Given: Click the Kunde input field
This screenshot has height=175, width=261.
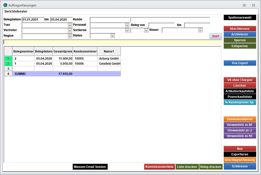Looking at the screenshot, I should [x=110, y=20].
